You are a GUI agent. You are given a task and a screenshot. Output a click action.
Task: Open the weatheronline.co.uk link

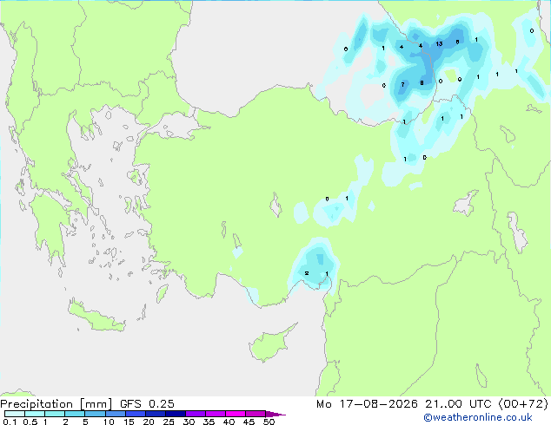click(x=478, y=417)
